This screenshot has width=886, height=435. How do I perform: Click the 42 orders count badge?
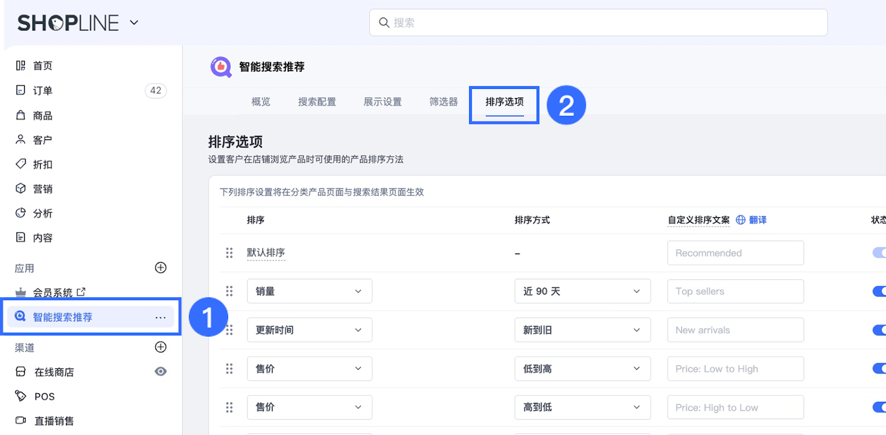[x=156, y=90]
